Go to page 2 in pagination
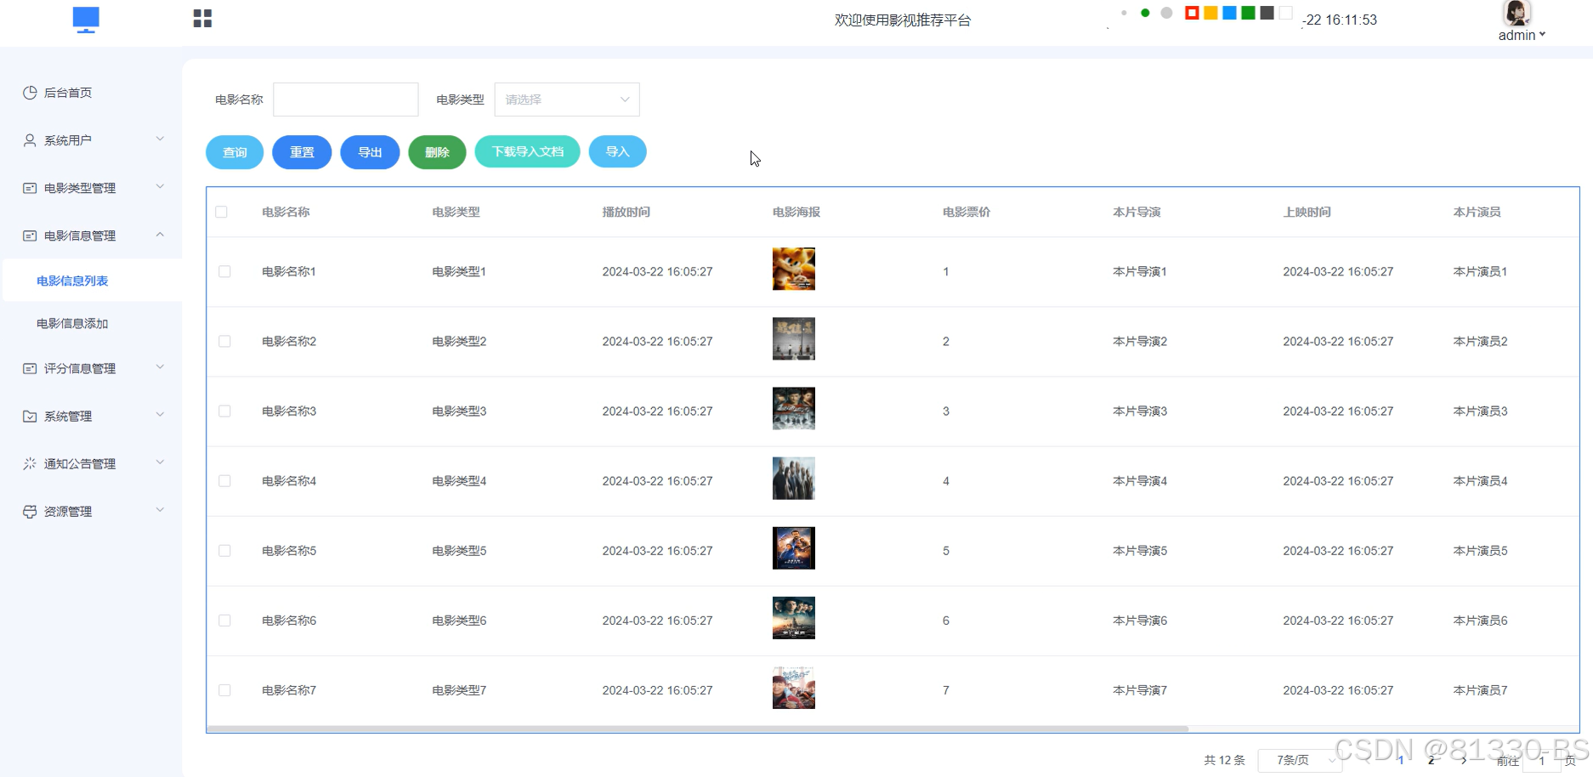Viewport: 1593px width, 777px height. tap(1431, 760)
